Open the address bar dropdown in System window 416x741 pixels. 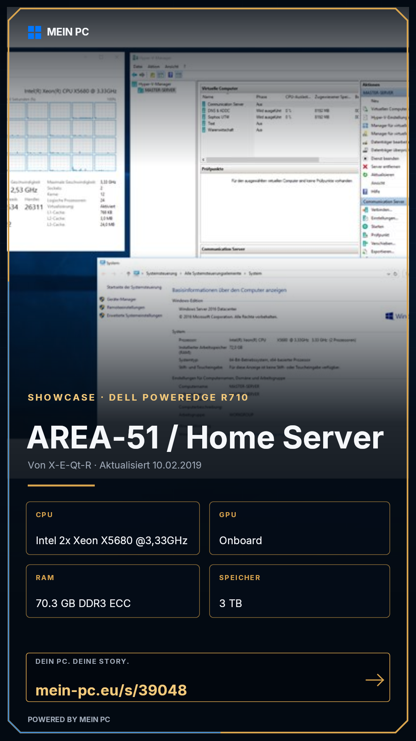[388, 274]
